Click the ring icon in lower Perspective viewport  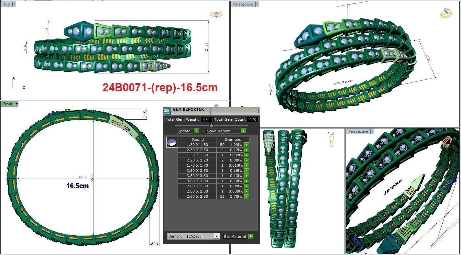(447, 142)
